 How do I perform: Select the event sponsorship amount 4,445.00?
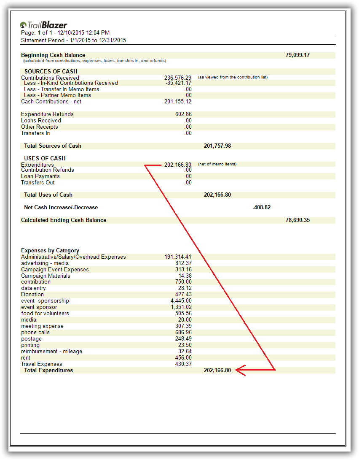181,301
